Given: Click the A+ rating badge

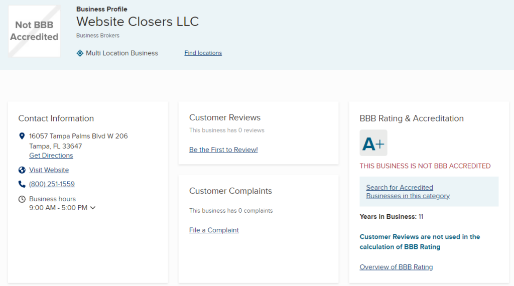Looking at the screenshot, I should (373, 144).
